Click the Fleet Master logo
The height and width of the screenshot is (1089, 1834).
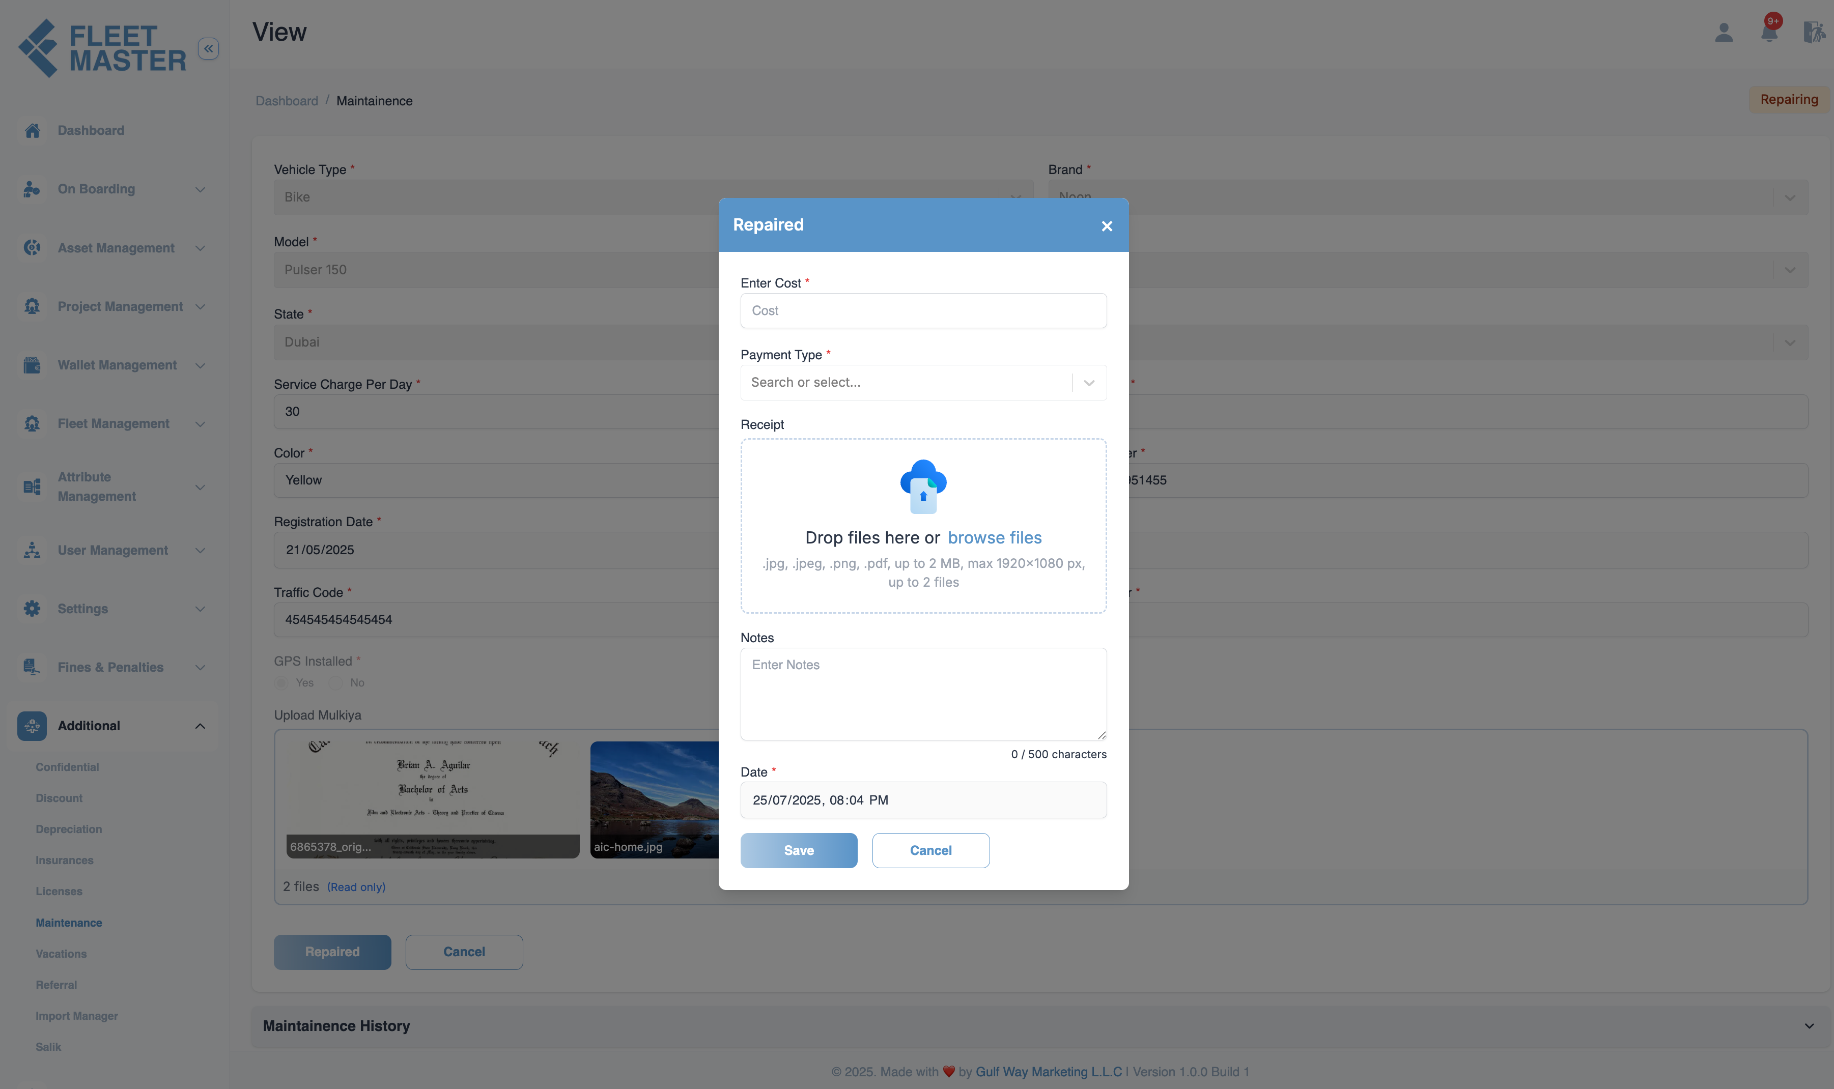point(102,48)
